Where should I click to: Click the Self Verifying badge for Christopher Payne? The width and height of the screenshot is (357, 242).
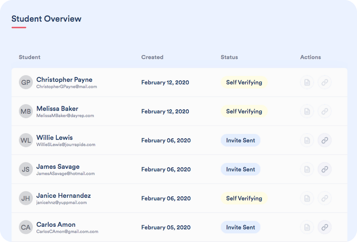[244, 82]
